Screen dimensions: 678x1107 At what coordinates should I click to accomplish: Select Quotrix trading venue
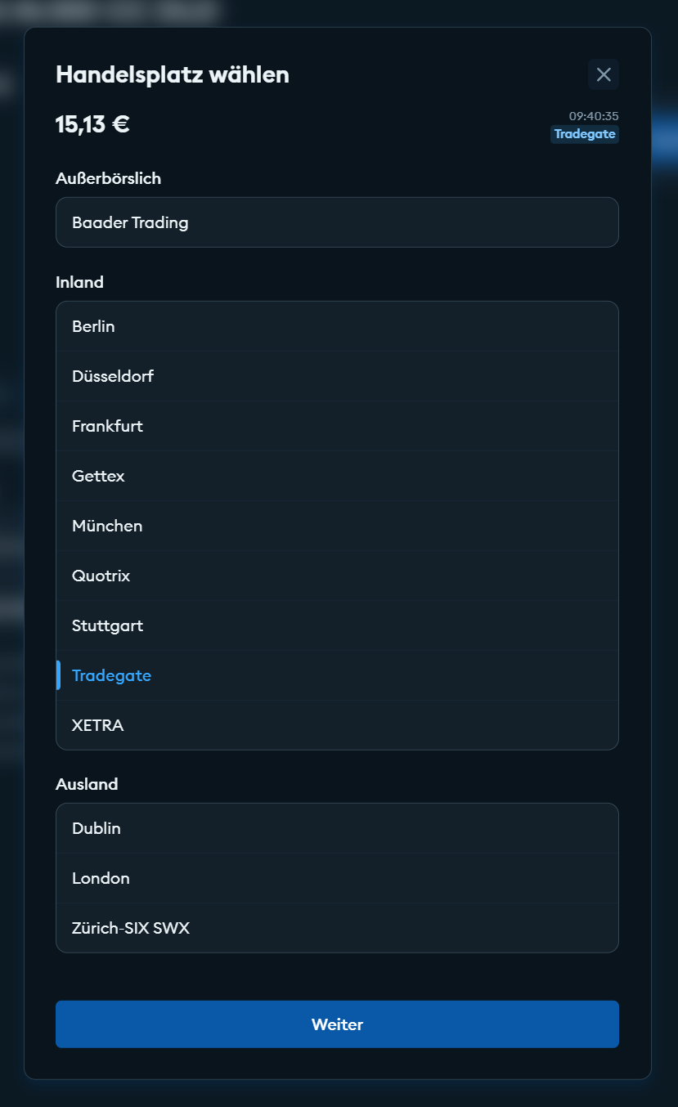[x=337, y=576]
